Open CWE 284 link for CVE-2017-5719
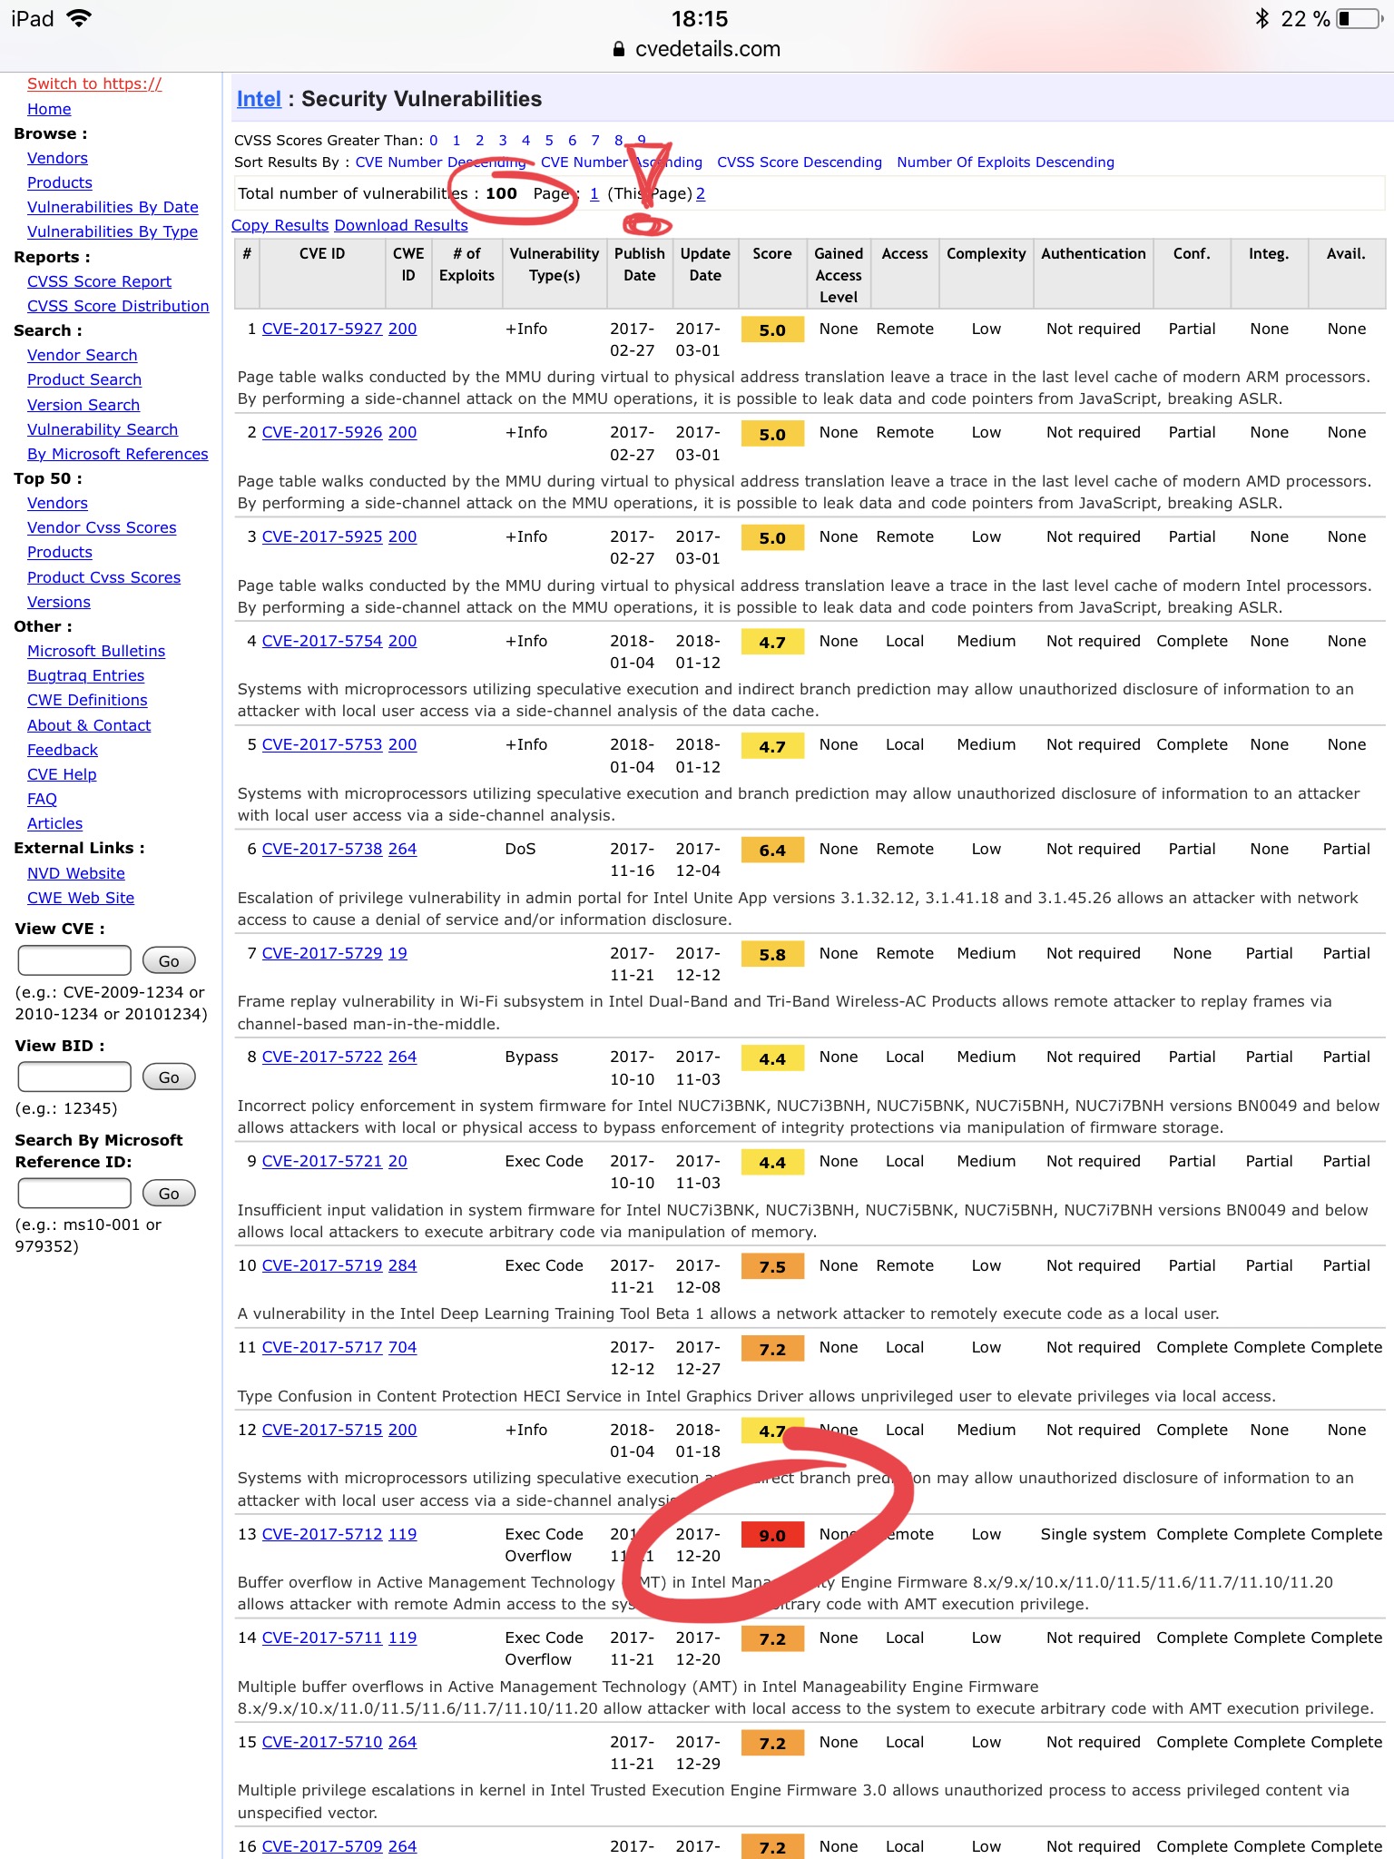Screen dimensions: 1394x1859 [x=403, y=1265]
